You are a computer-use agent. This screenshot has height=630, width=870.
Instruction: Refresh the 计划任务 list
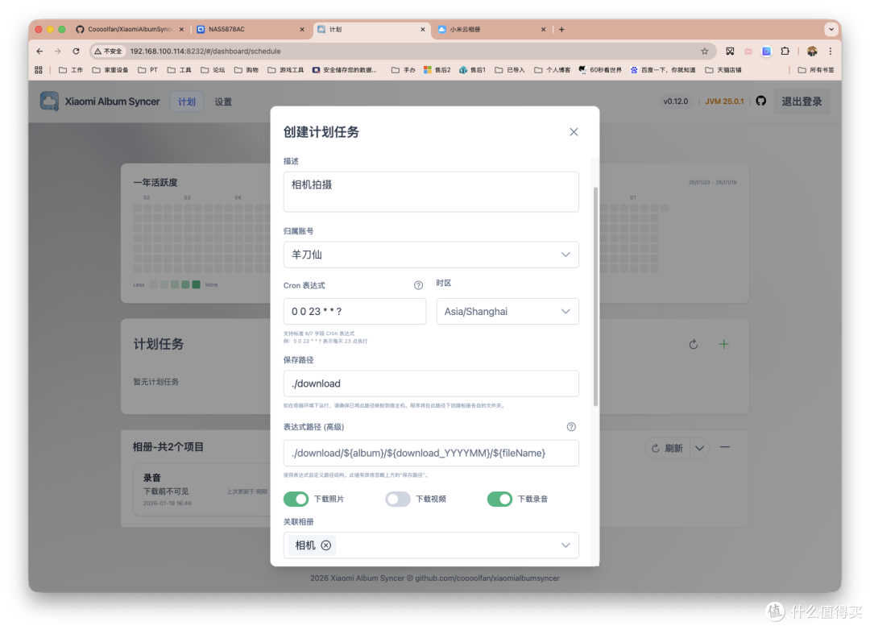693,345
